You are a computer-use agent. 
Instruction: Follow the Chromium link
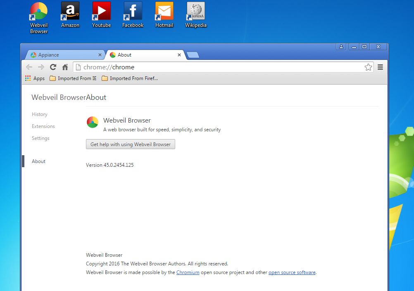click(188, 272)
